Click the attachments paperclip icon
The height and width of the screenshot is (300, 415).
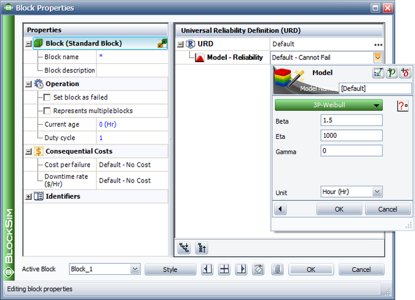277,269
